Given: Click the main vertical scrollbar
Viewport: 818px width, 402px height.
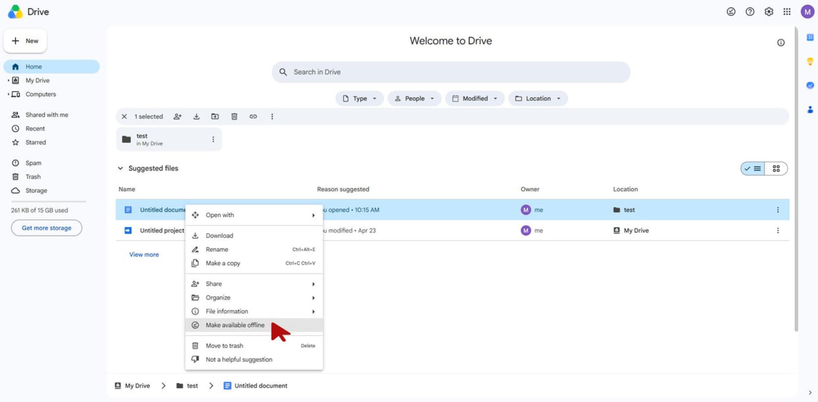Looking at the screenshot, I should 796,179.
